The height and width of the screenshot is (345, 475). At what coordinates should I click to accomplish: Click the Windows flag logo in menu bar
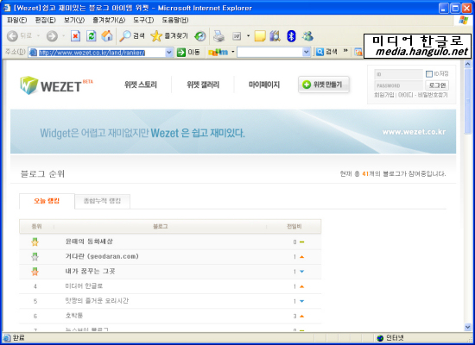tap(463, 20)
